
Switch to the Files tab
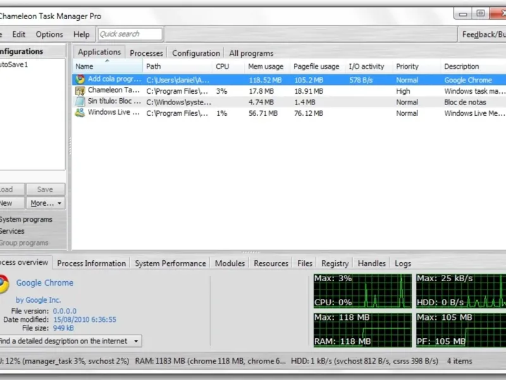point(305,263)
